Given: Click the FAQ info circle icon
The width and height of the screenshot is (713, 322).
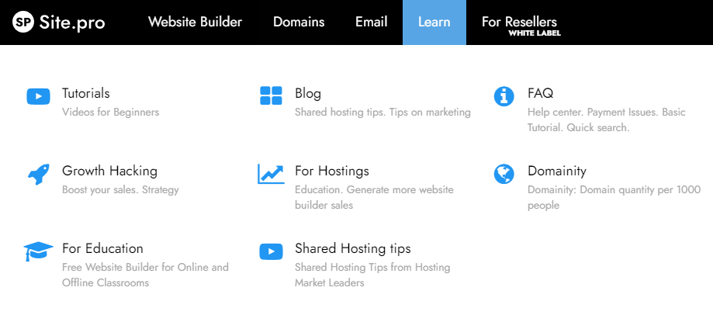Looking at the screenshot, I should pyautogui.click(x=504, y=96).
